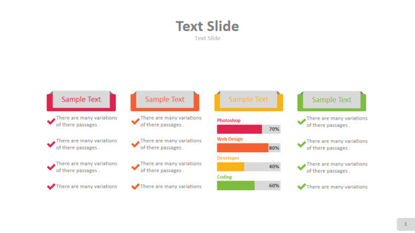Click the Web Design 80% bar

click(248, 148)
